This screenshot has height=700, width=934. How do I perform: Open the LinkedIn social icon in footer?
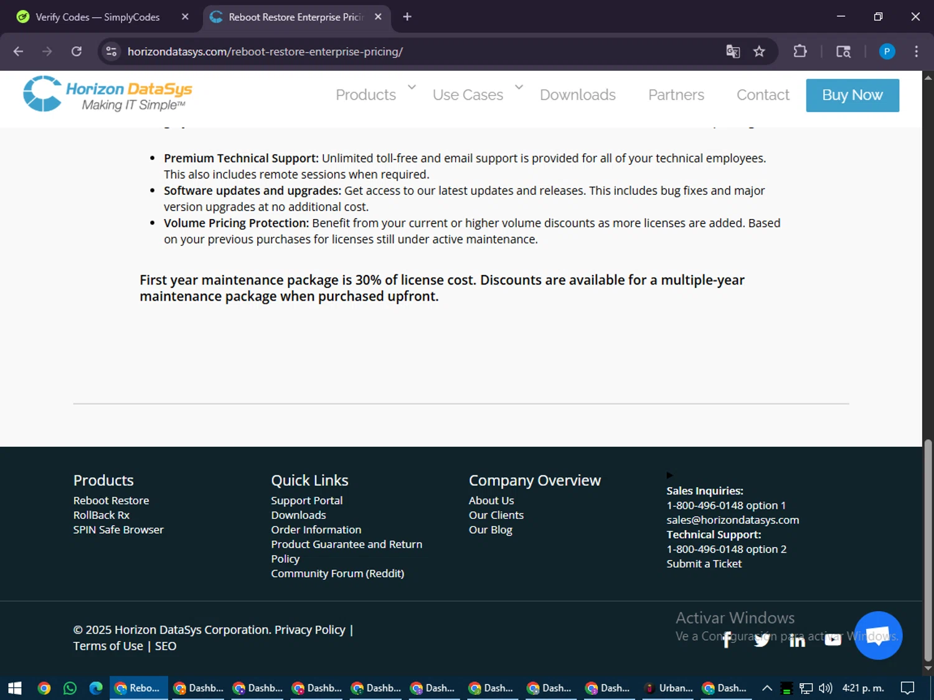[797, 640]
